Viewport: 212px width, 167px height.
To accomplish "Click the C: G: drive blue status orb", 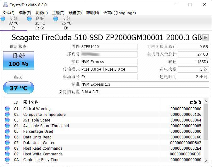I will pyautogui.click(x=29, y=19).
